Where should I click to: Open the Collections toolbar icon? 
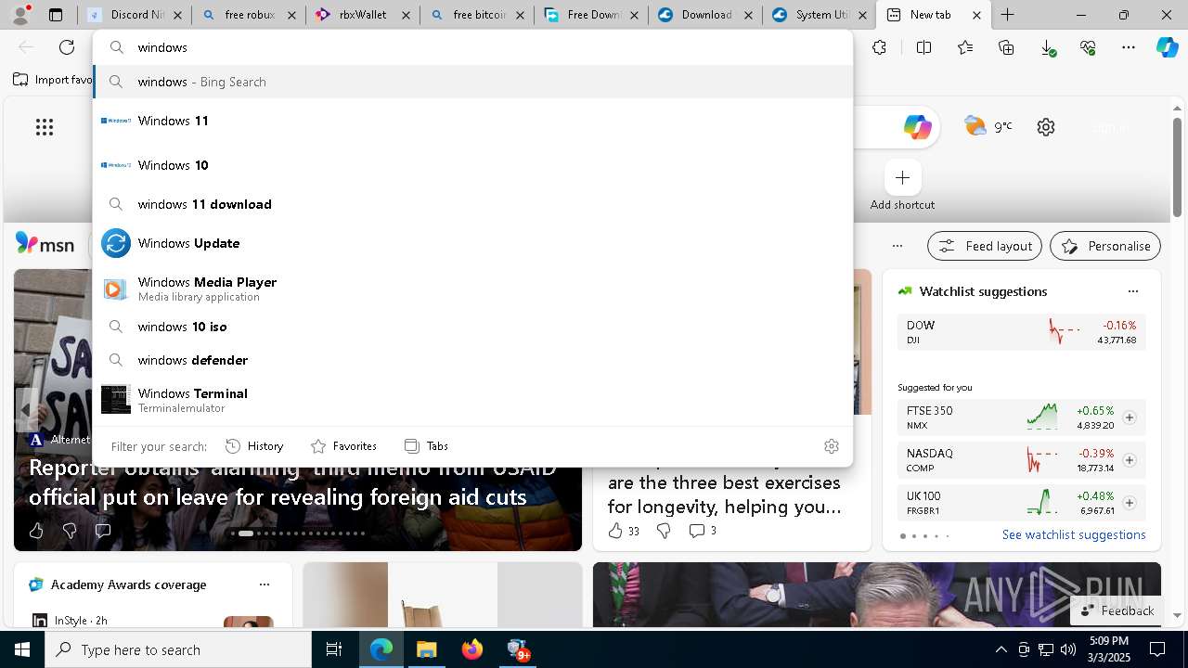(x=1006, y=47)
